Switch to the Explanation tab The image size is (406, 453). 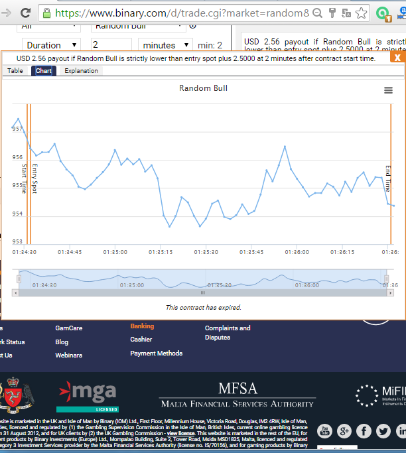tap(81, 71)
